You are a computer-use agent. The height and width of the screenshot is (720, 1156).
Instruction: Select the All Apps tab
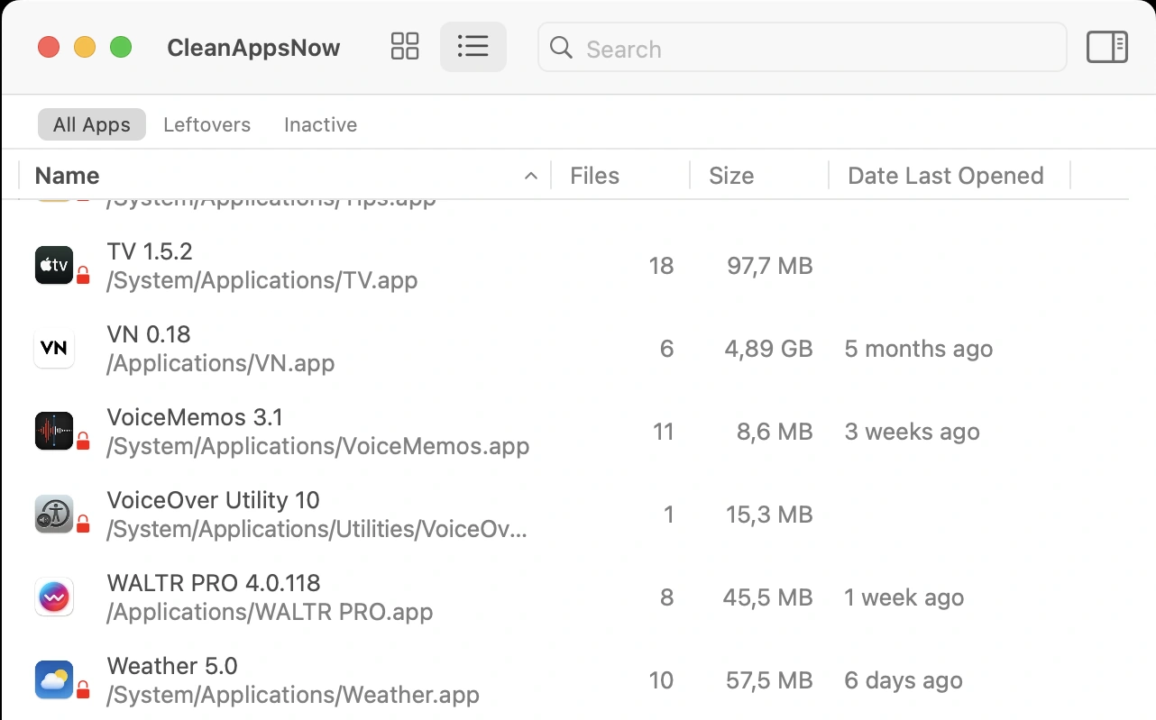point(92,124)
